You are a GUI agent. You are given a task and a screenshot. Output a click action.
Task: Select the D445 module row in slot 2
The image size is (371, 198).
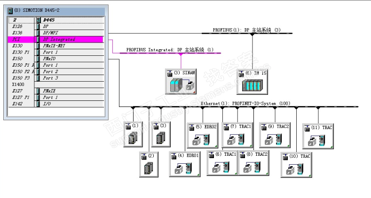[x=56, y=20]
